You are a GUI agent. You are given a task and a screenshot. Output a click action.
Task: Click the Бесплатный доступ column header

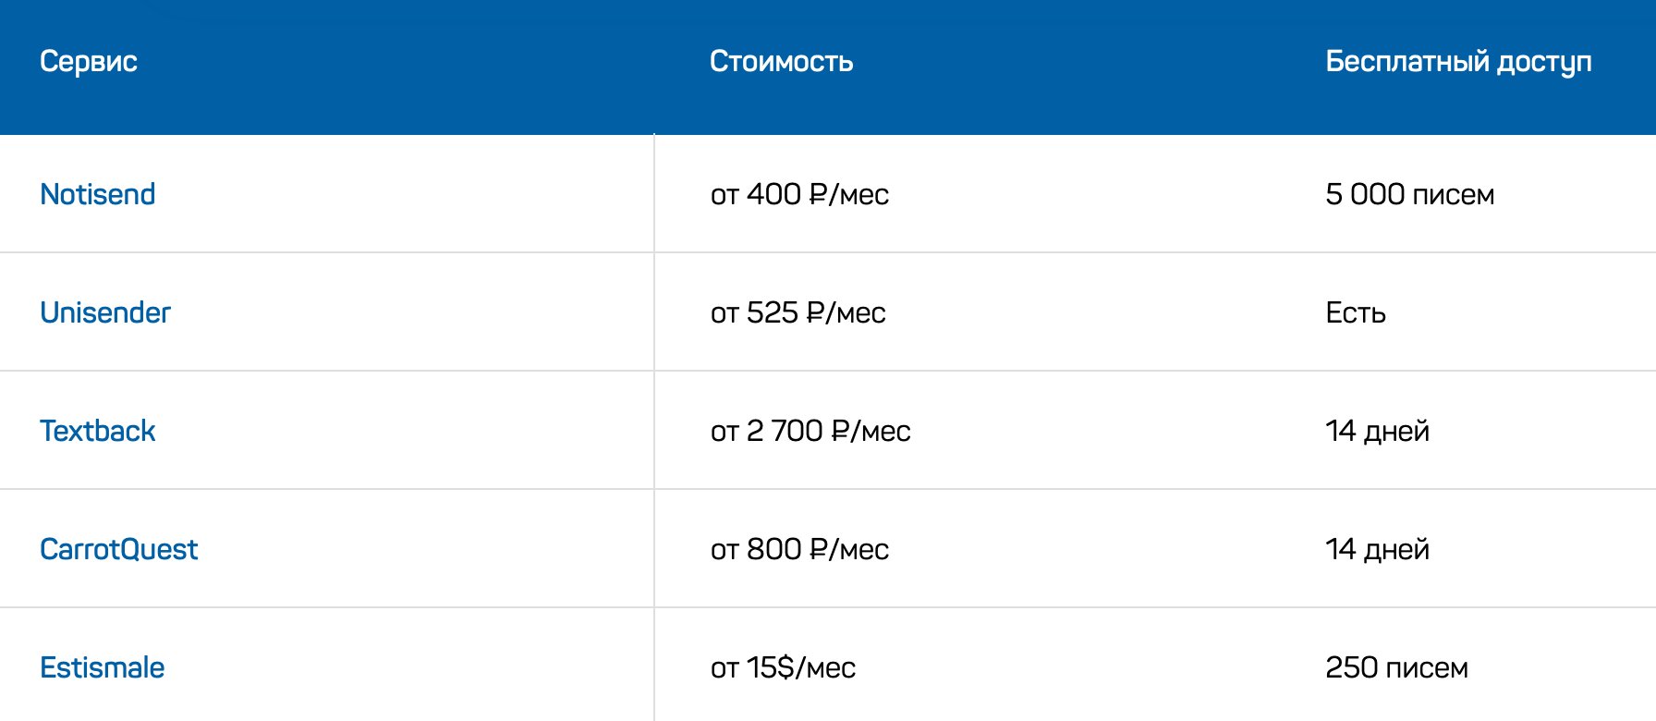pyautogui.click(x=1458, y=62)
